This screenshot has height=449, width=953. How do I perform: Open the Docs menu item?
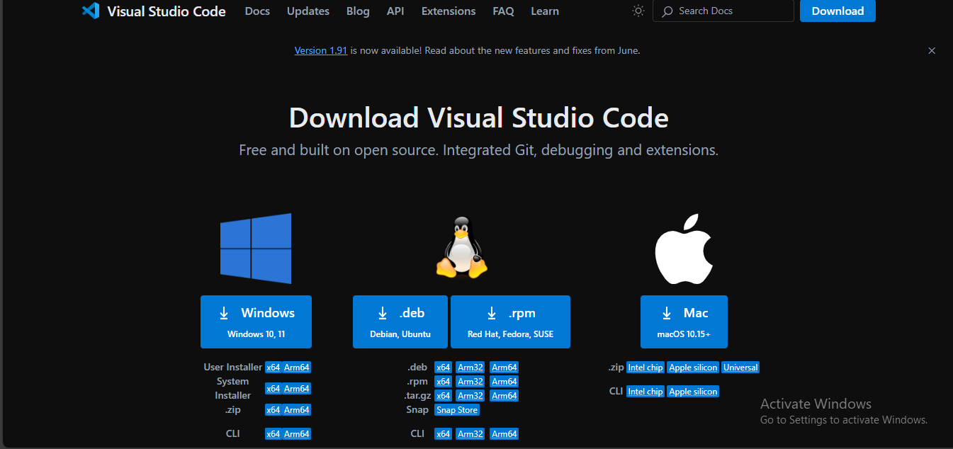point(257,11)
